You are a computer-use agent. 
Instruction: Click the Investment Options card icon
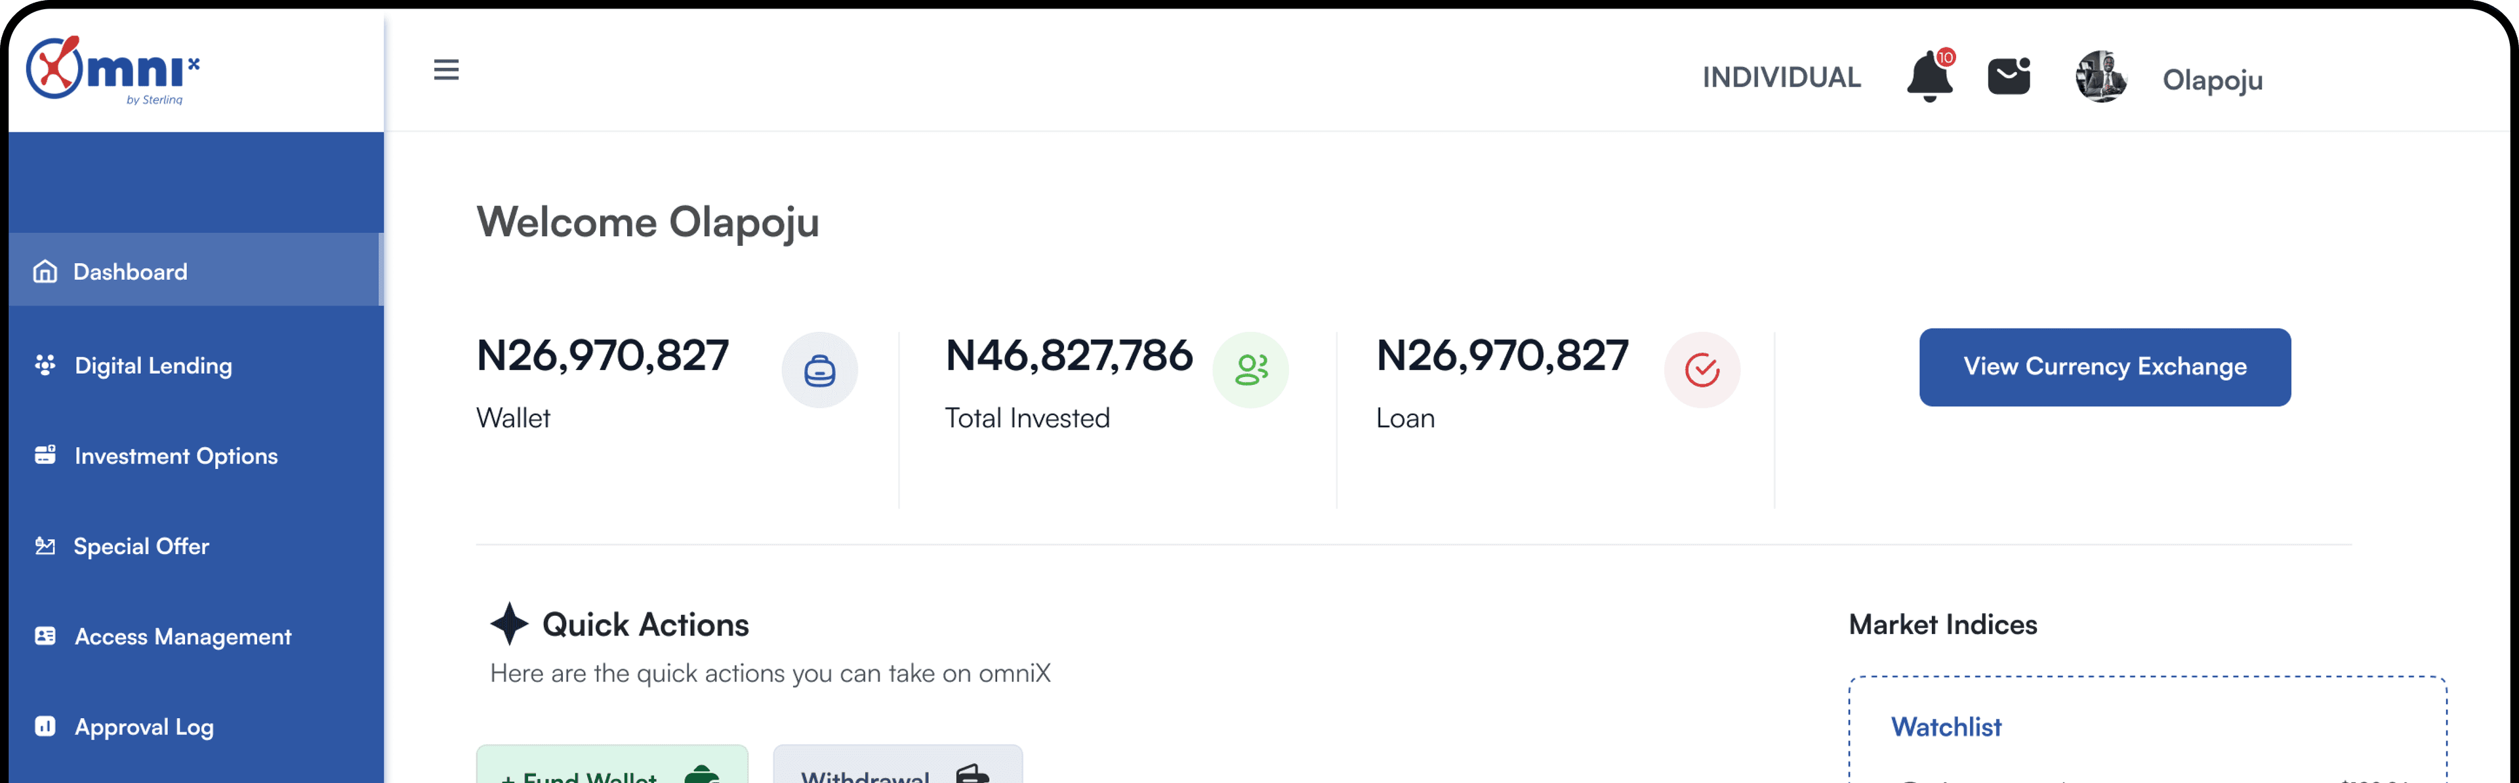pyautogui.click(x=45, y=454)
